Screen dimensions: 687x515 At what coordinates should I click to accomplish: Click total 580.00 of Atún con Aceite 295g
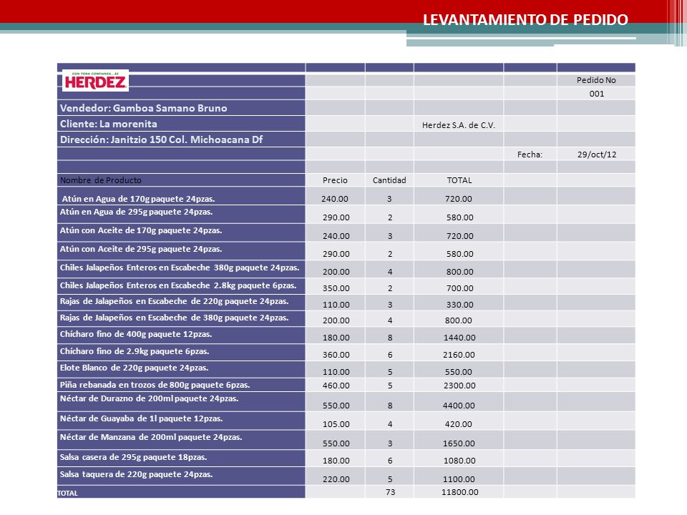coord(459,254)
